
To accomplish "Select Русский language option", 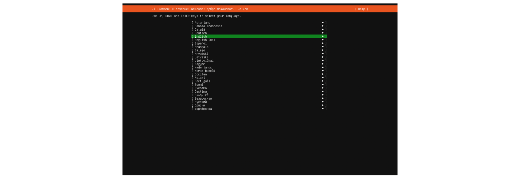I will pos(200,102).
